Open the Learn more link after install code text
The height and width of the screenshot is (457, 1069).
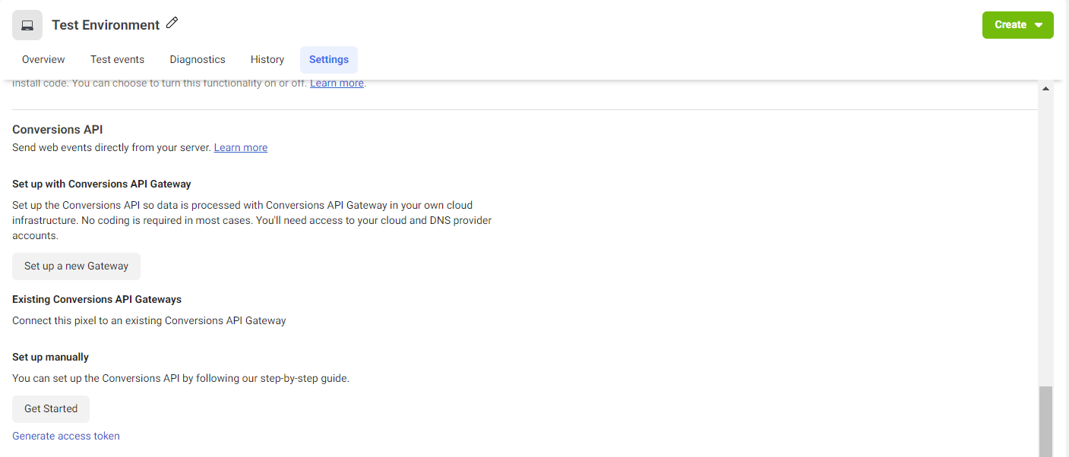tap(337, 83)
